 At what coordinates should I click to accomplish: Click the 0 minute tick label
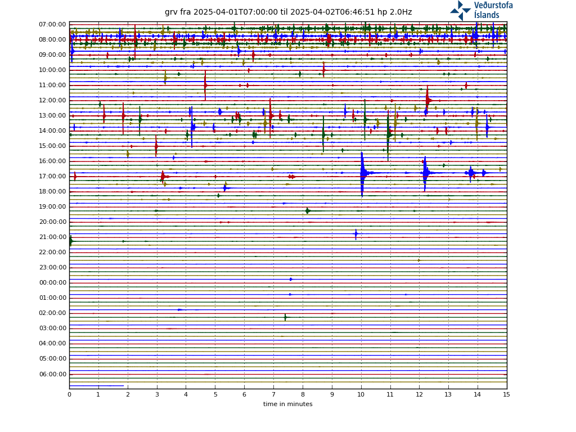69,394
